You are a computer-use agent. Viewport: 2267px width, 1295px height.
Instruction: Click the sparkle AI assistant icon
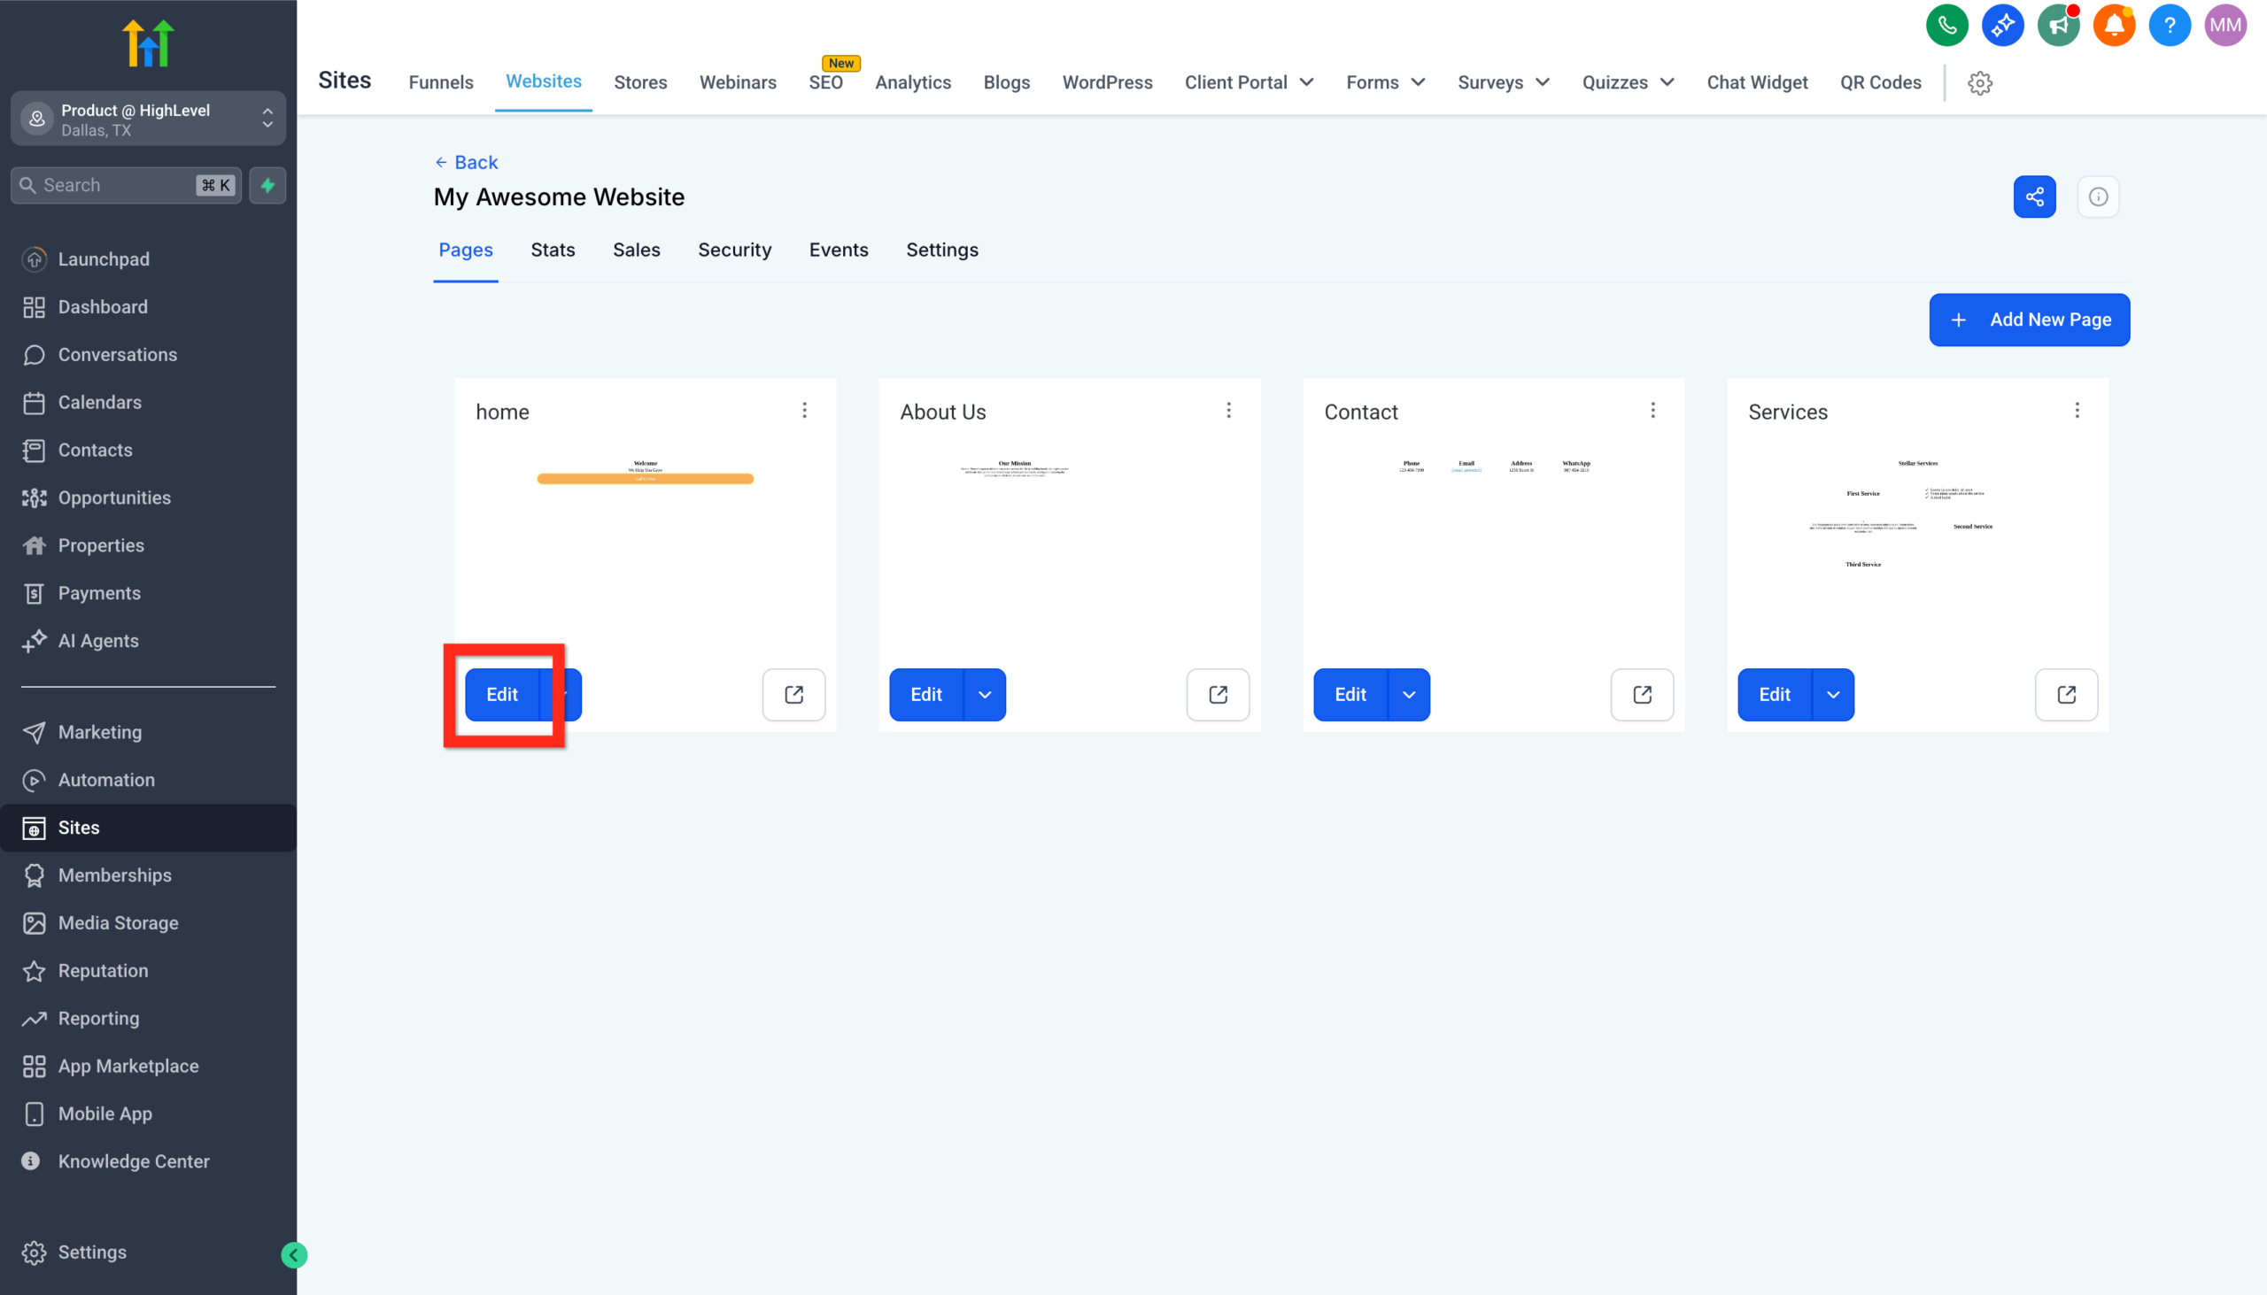tap(2004, 25)
